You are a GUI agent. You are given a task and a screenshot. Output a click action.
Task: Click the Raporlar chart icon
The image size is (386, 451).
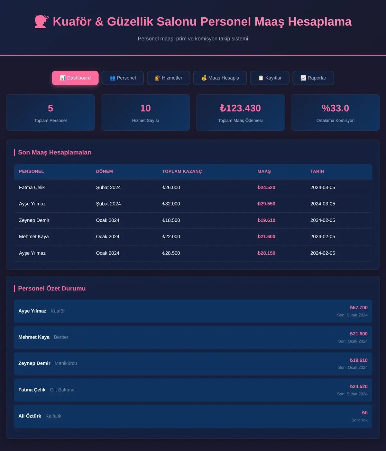[303, 78]
